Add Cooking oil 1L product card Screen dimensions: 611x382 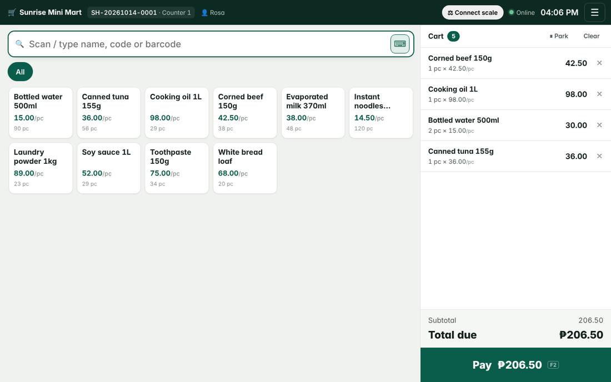point(177,113)
